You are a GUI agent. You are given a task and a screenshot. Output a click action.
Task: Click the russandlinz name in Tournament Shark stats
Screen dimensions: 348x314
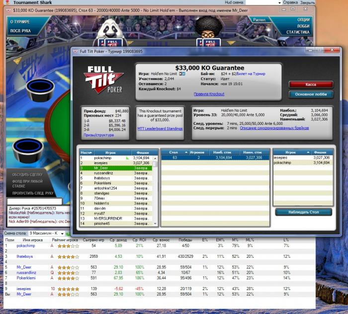(x=26, y=273)
